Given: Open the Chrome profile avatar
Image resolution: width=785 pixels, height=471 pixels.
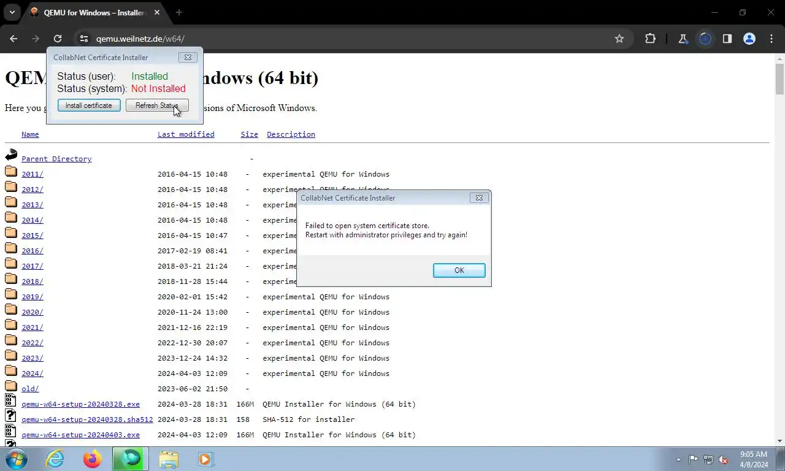Looking at the screenshot, I should coord(749,39).
